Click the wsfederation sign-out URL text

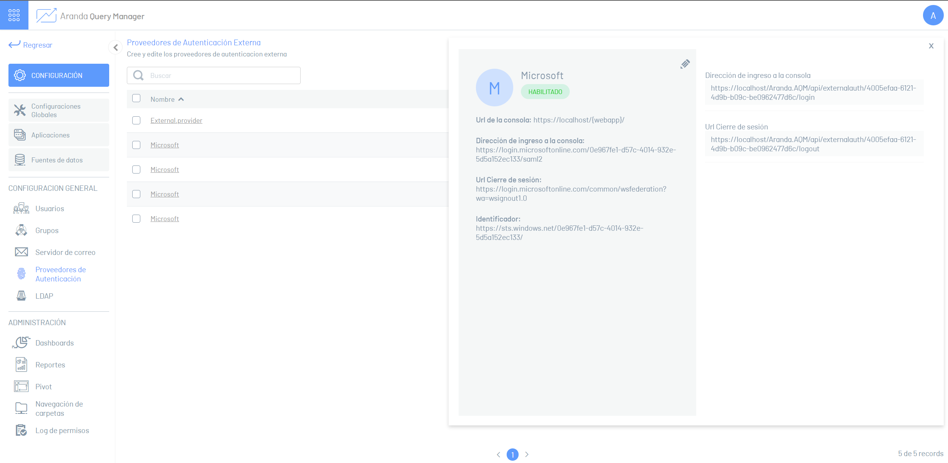coord(571,193)
